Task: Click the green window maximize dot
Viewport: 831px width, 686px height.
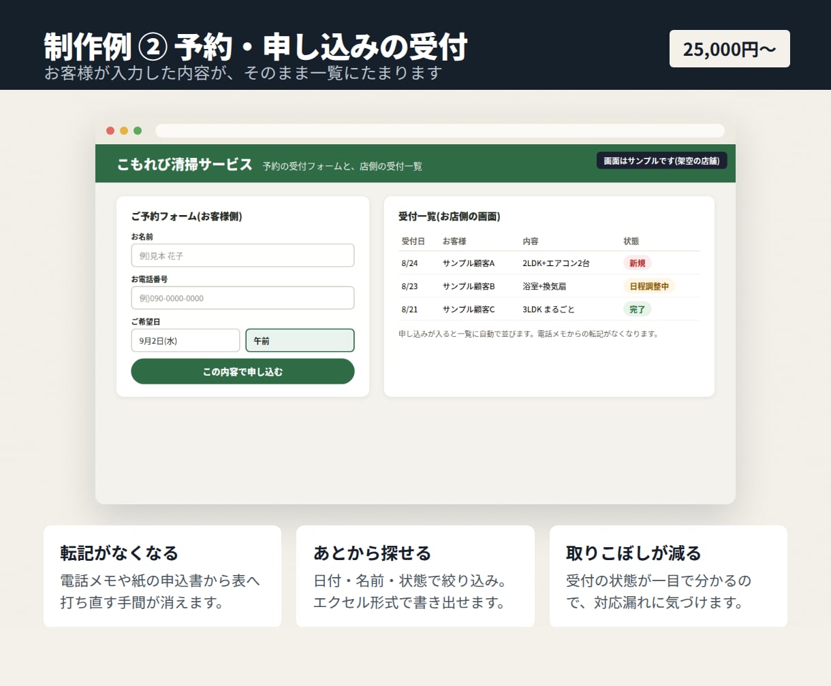Action: pos(138,131)
